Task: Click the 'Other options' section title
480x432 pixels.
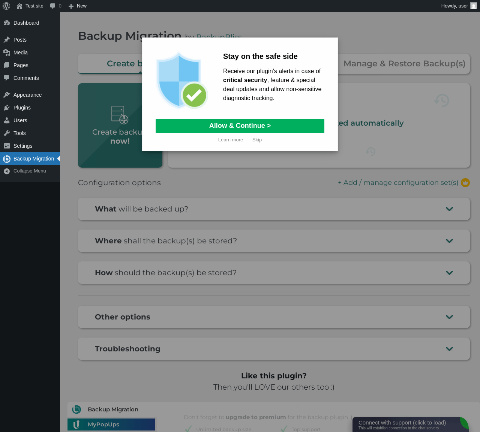Action: [123, 317]
